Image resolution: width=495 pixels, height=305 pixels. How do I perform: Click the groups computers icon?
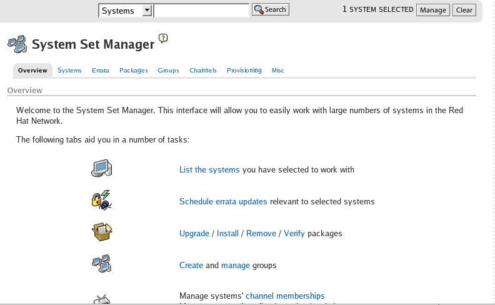tap(101, 264)
